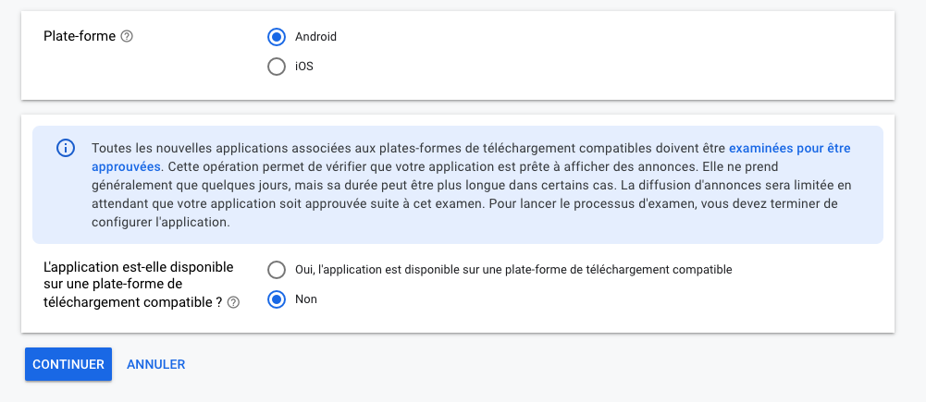
Task: Click the info icon in blue notice
Action: 66,148
